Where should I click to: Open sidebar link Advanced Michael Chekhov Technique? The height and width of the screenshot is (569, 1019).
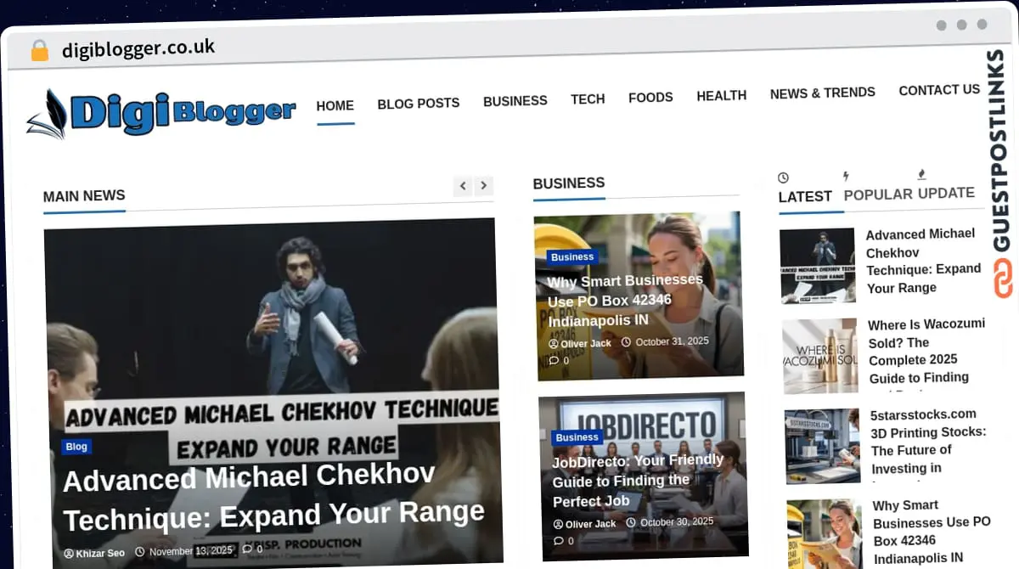[x=924, y=261]
